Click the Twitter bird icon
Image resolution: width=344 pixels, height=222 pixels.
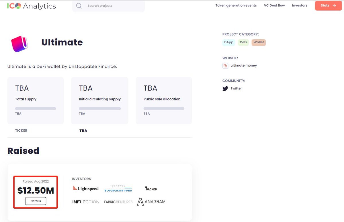(x=225, y=88)
